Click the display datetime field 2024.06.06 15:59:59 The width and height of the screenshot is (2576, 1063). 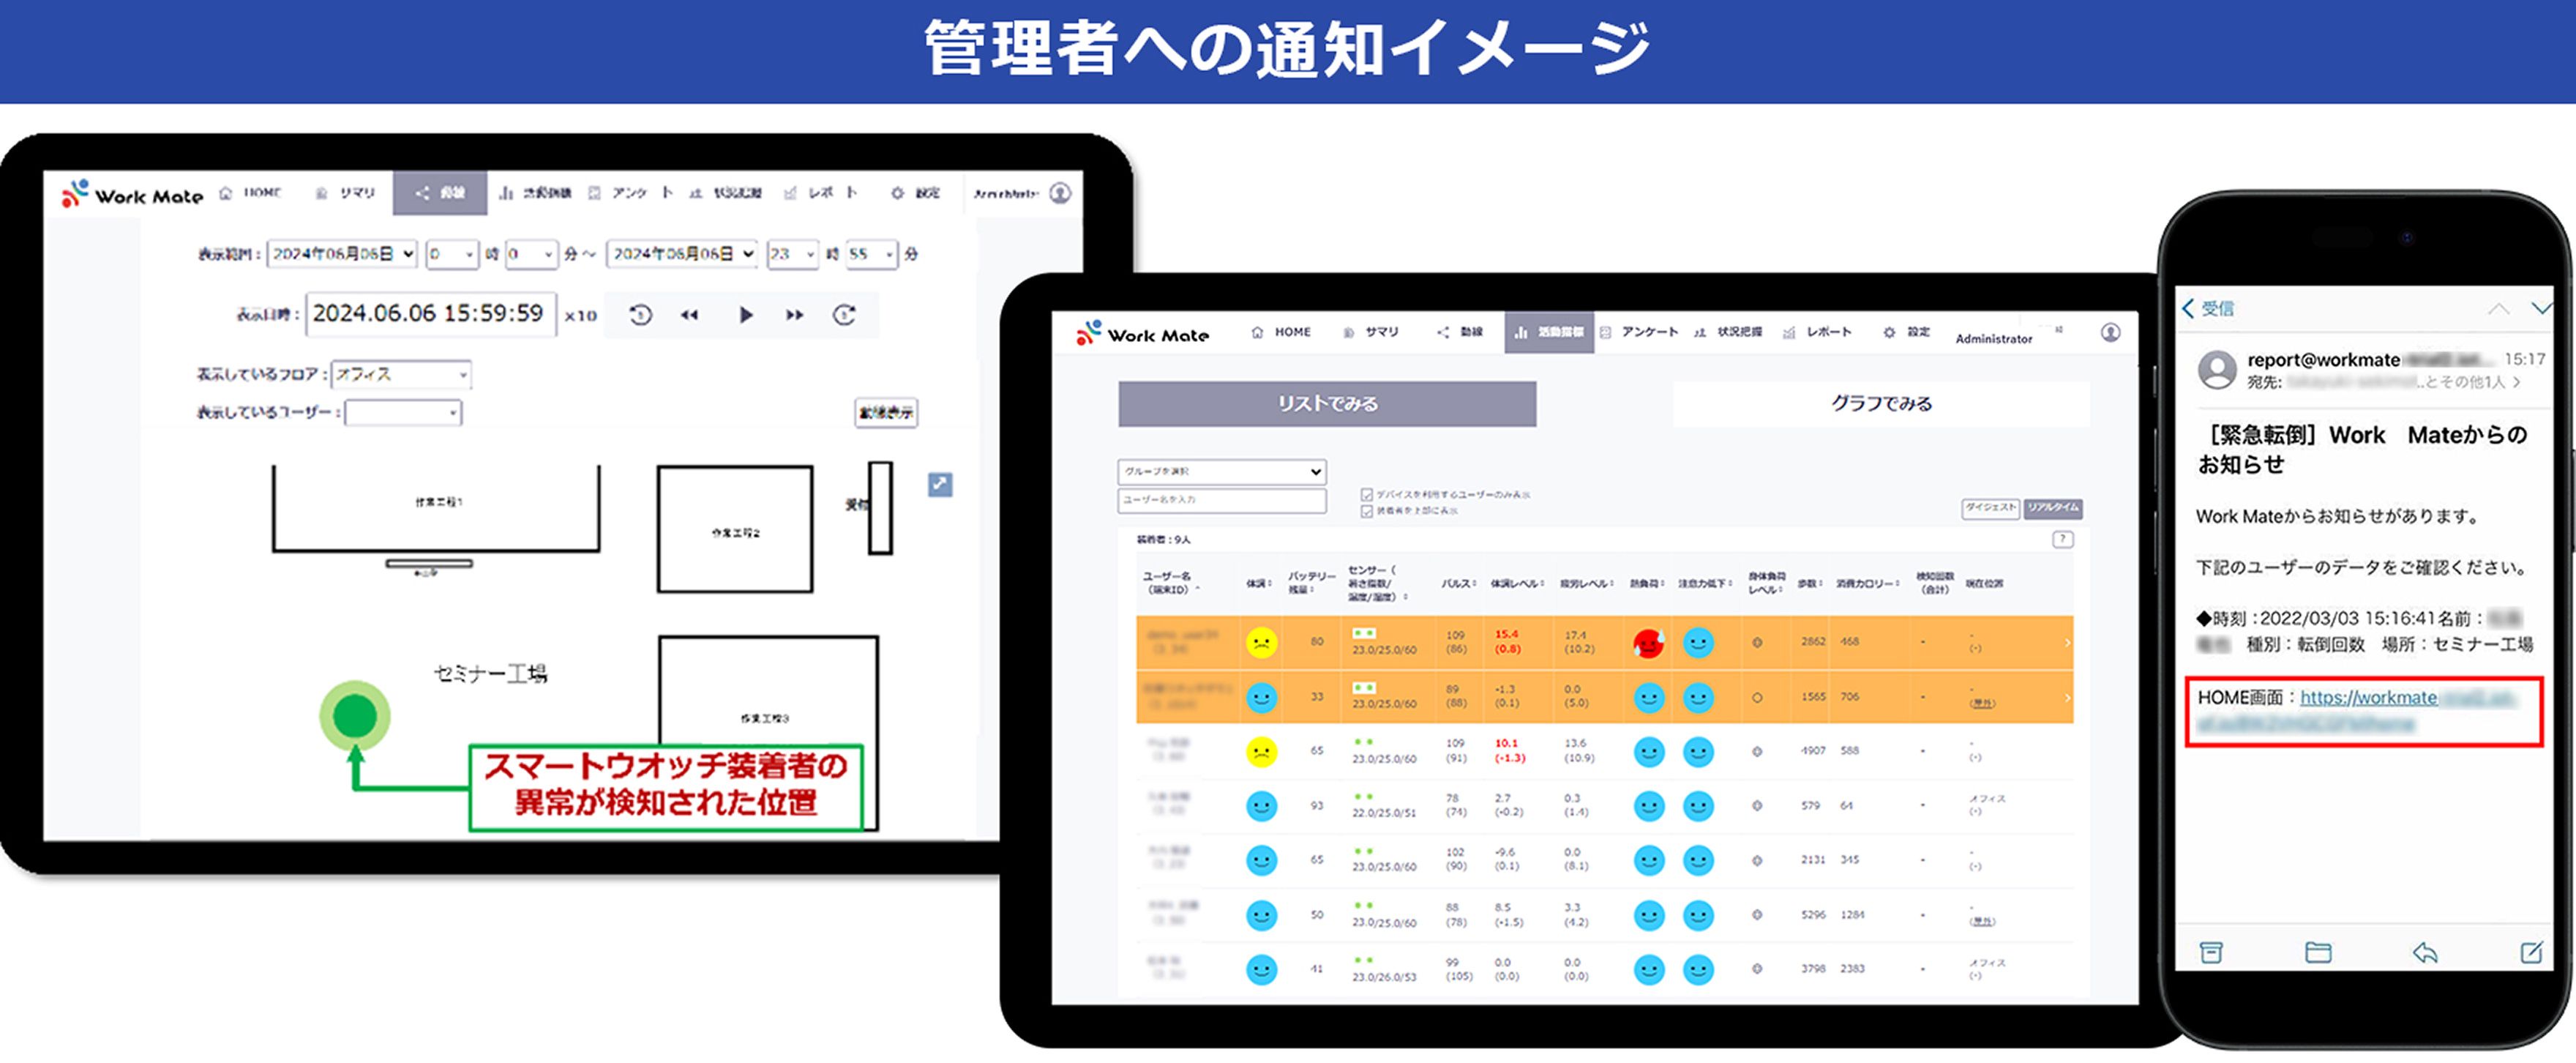point(430,314)
